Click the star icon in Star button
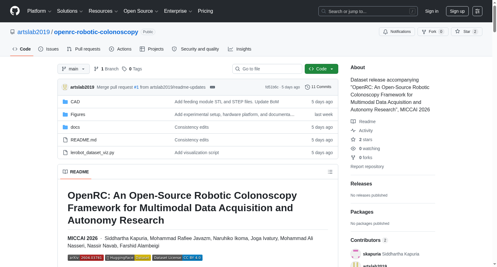Viewport: 497px width, 267px height. (458, 31)
